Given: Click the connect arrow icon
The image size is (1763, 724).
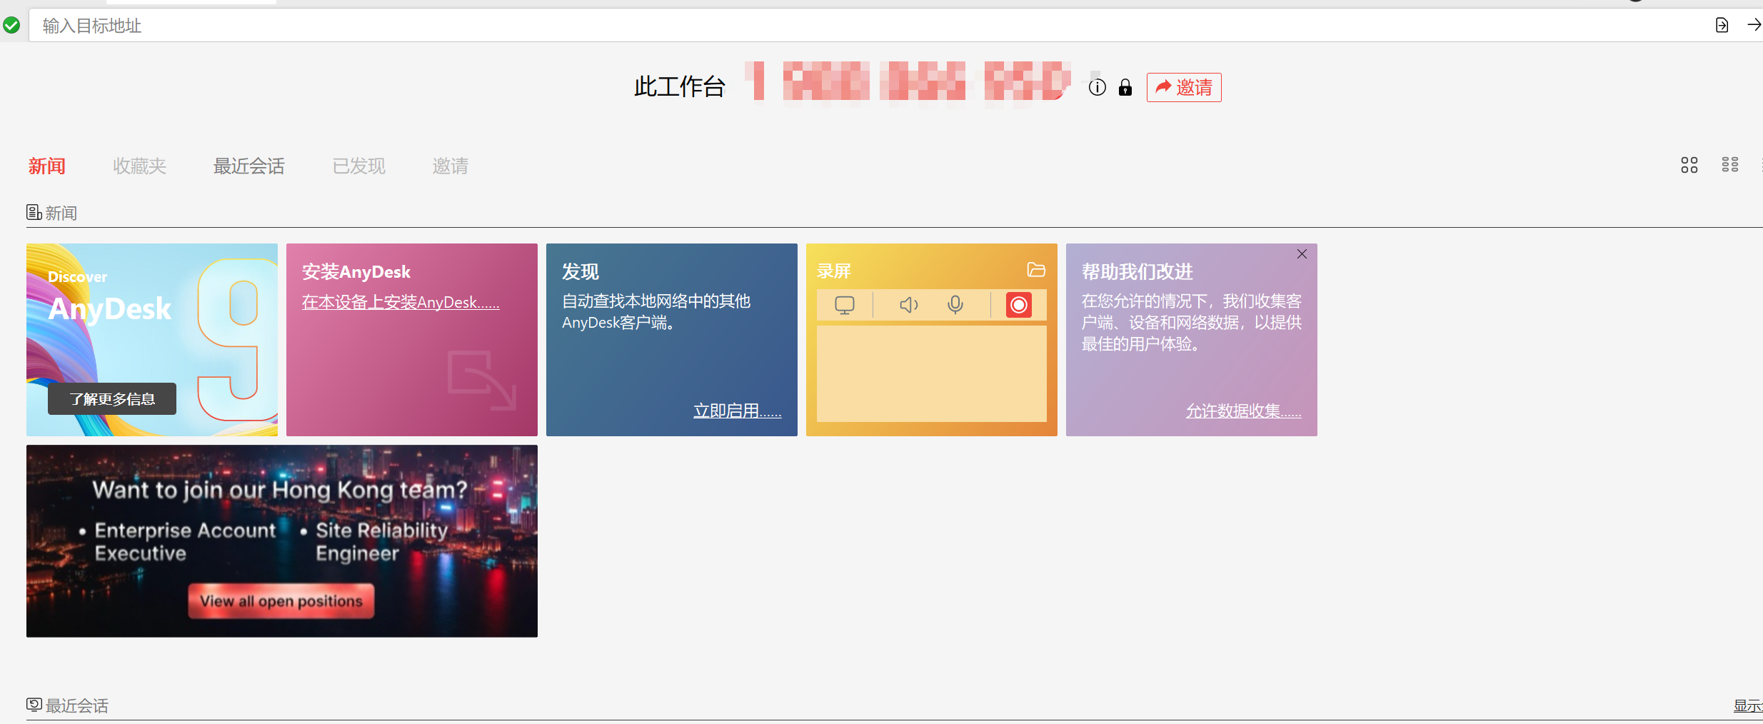Looking at the screenshot, I should point(1754,26).
